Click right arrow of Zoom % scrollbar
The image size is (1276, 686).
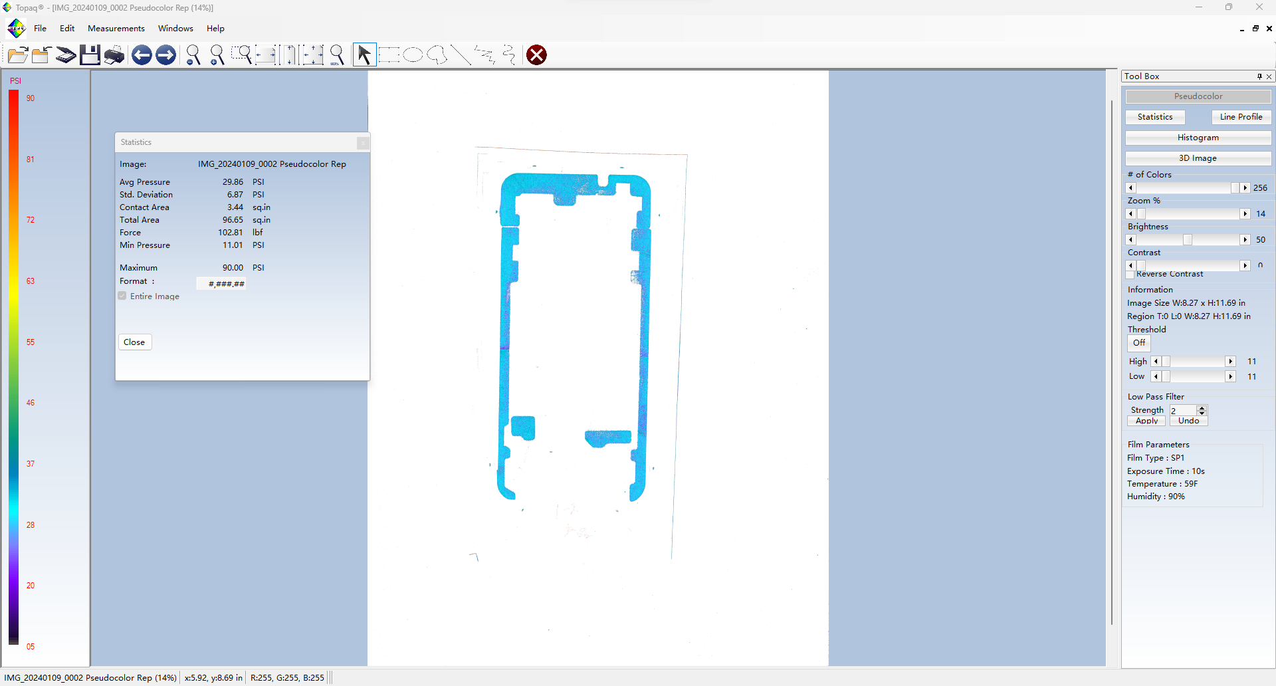pyautogui.click(x=1245, y=214)
